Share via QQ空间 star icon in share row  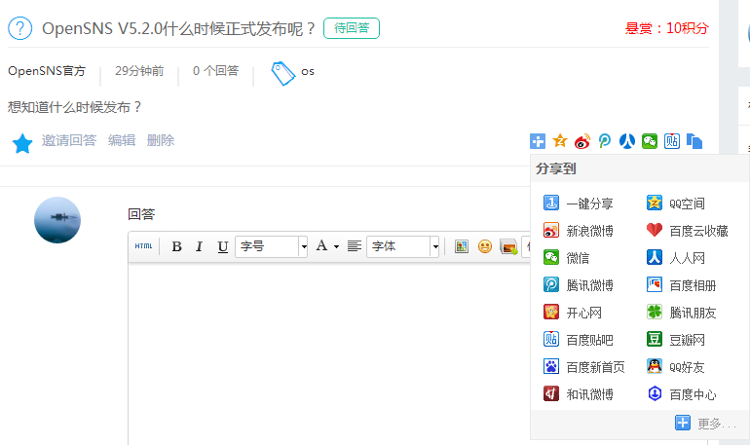coord(560,141)
